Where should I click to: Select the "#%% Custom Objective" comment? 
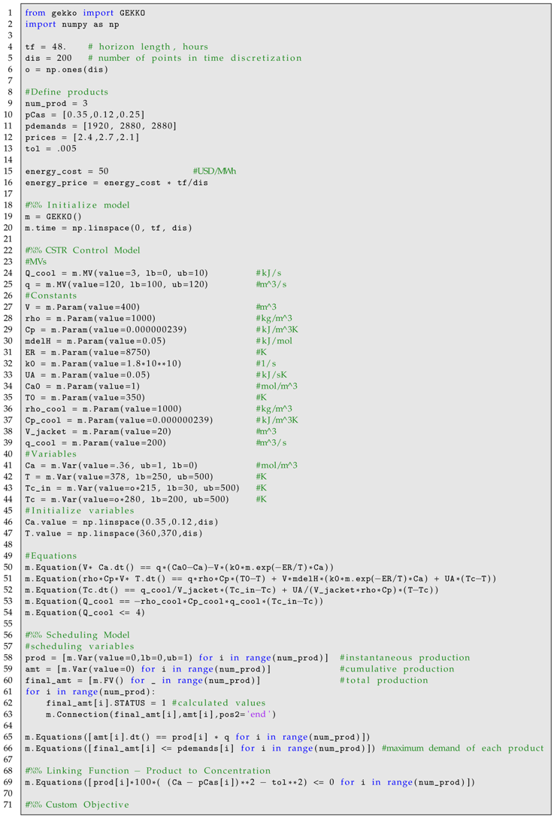click(77, 805)
